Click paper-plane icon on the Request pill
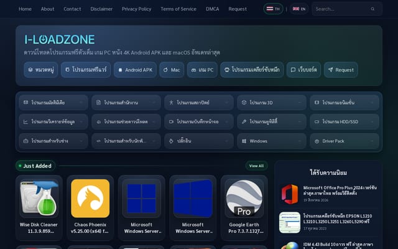Screen dimensions: 398x249 point(330,70)
